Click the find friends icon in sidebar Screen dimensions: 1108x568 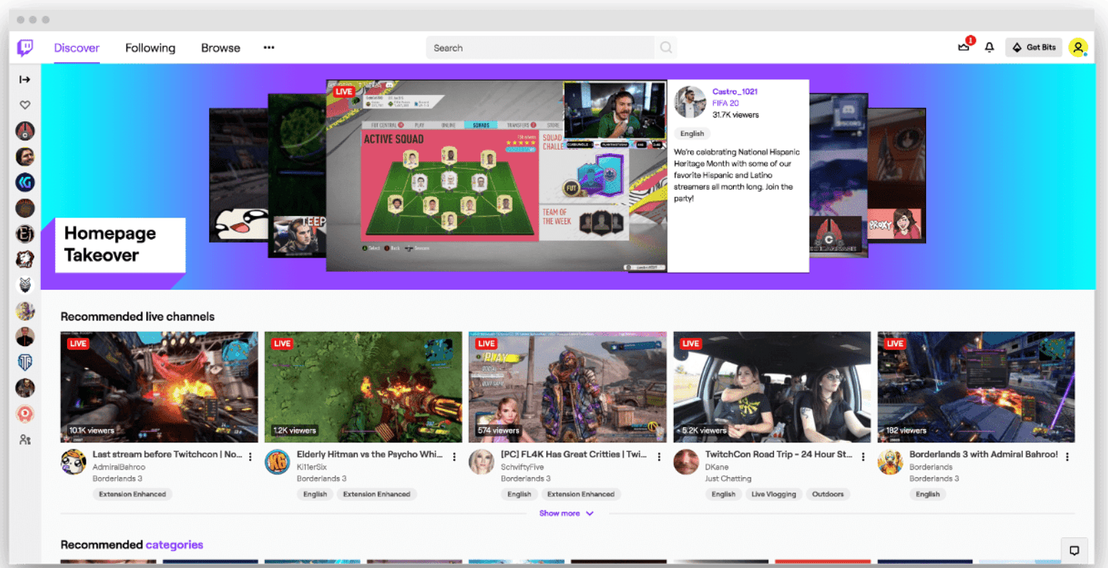click(x=25, y=440)
